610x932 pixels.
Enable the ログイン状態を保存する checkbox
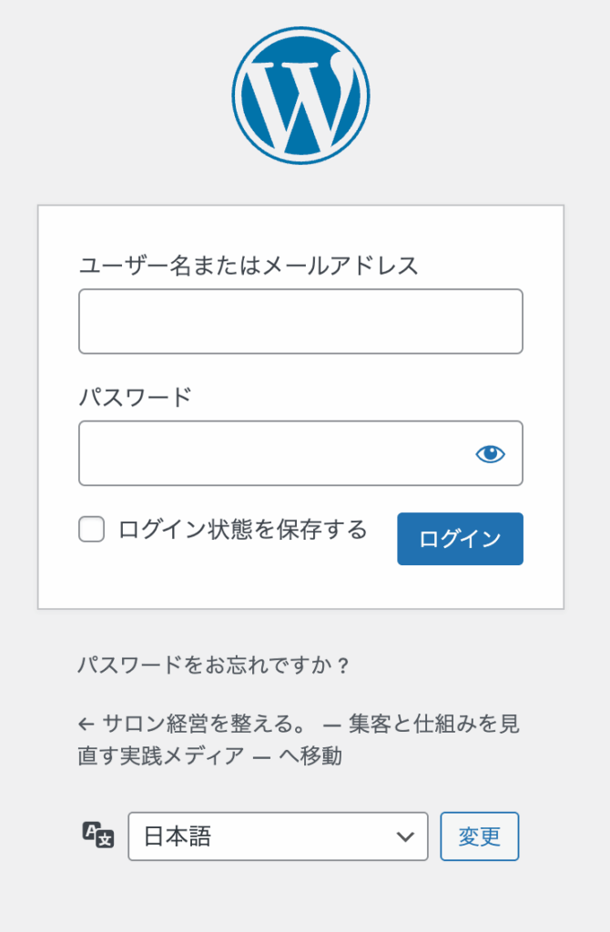coord(92,529)
